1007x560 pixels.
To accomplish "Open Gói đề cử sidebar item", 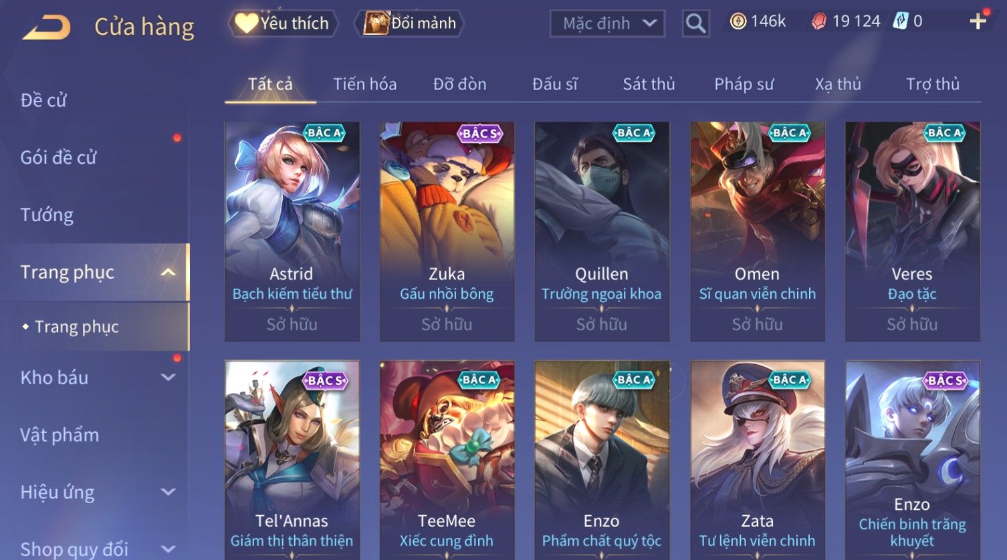I will [58, 158].
